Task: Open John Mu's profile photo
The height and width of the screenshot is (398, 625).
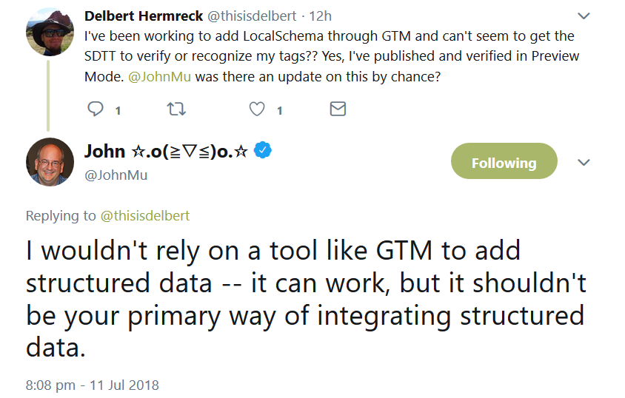Action: (x=50, y=161)
